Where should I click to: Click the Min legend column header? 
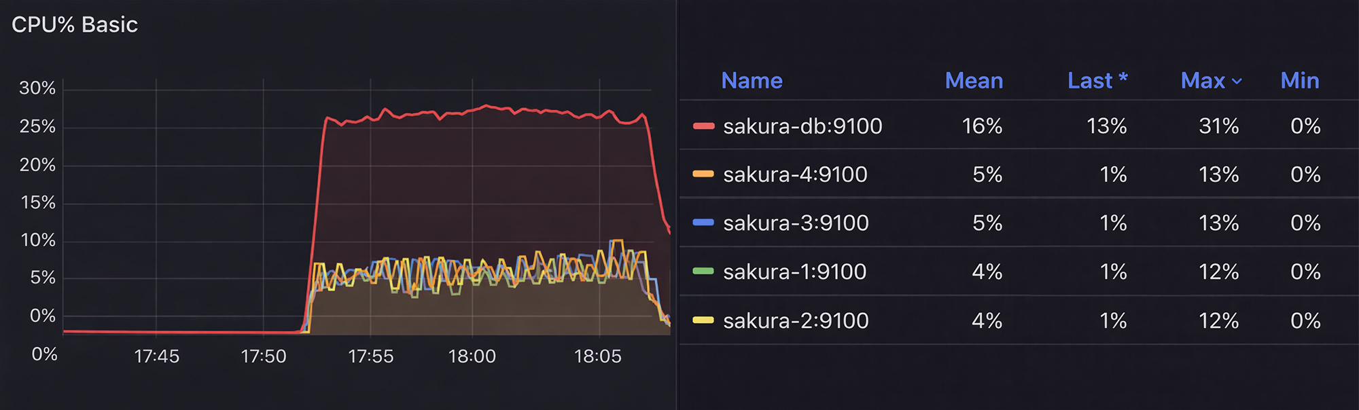[x=1299, y=81]
